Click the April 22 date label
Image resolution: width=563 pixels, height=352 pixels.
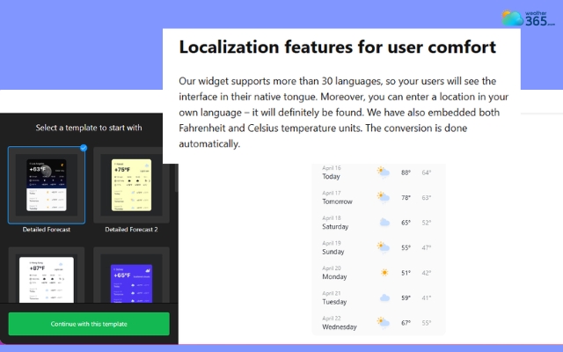pyautogui.click(x=332, y=319)
